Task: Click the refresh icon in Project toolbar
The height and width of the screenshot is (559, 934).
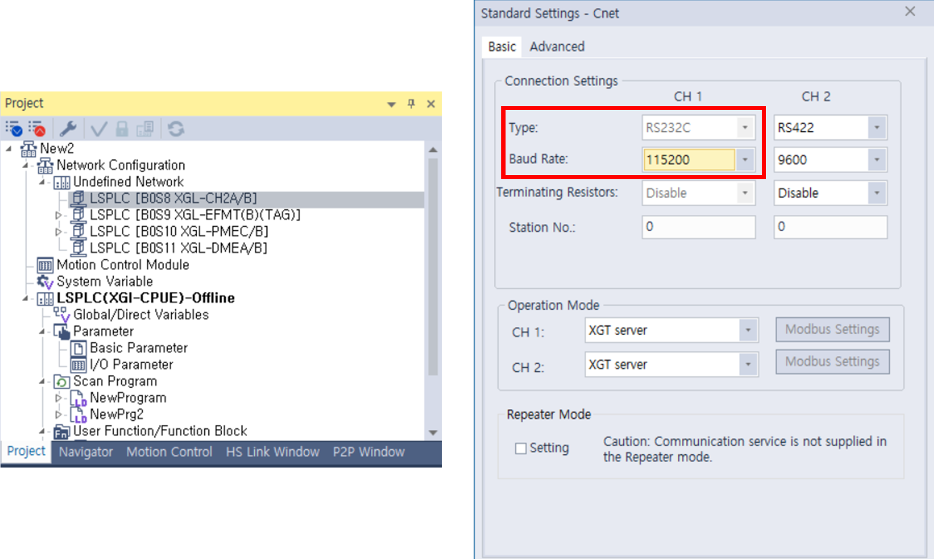Action: pyautogui.click(x=176, y=129)
